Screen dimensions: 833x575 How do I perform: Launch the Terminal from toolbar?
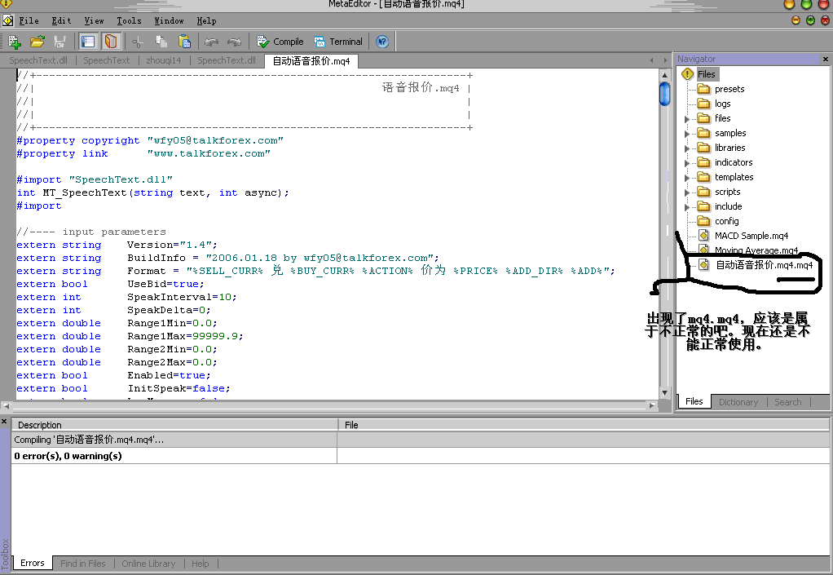[x=338, y=42]
